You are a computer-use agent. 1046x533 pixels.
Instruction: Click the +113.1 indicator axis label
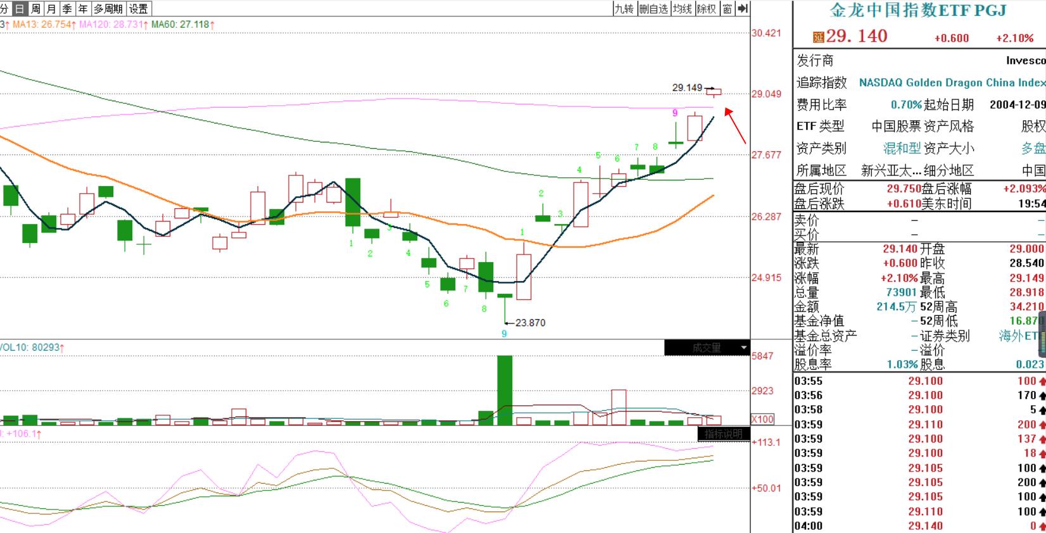click(x=766, y=442)
